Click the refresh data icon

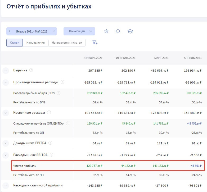[x=118, y=31]
